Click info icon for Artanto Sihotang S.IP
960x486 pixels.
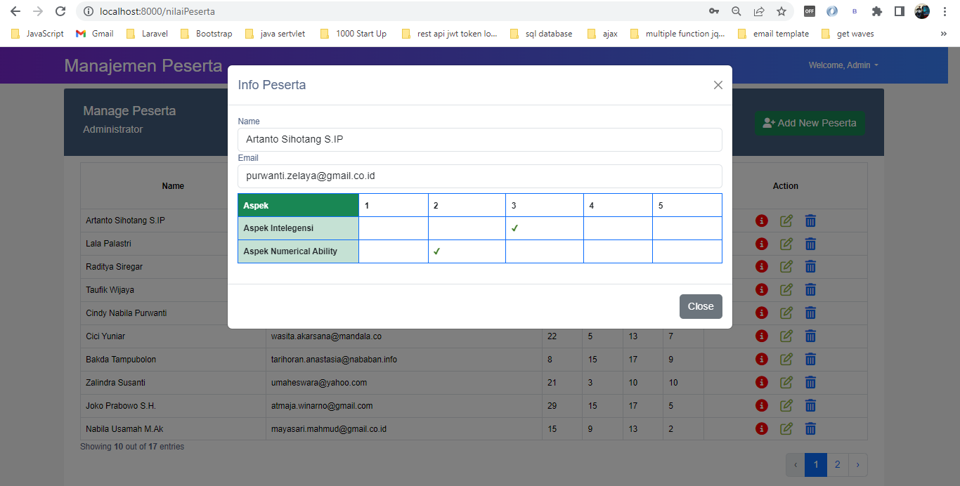pyautogui.click(x=761, y=221)
